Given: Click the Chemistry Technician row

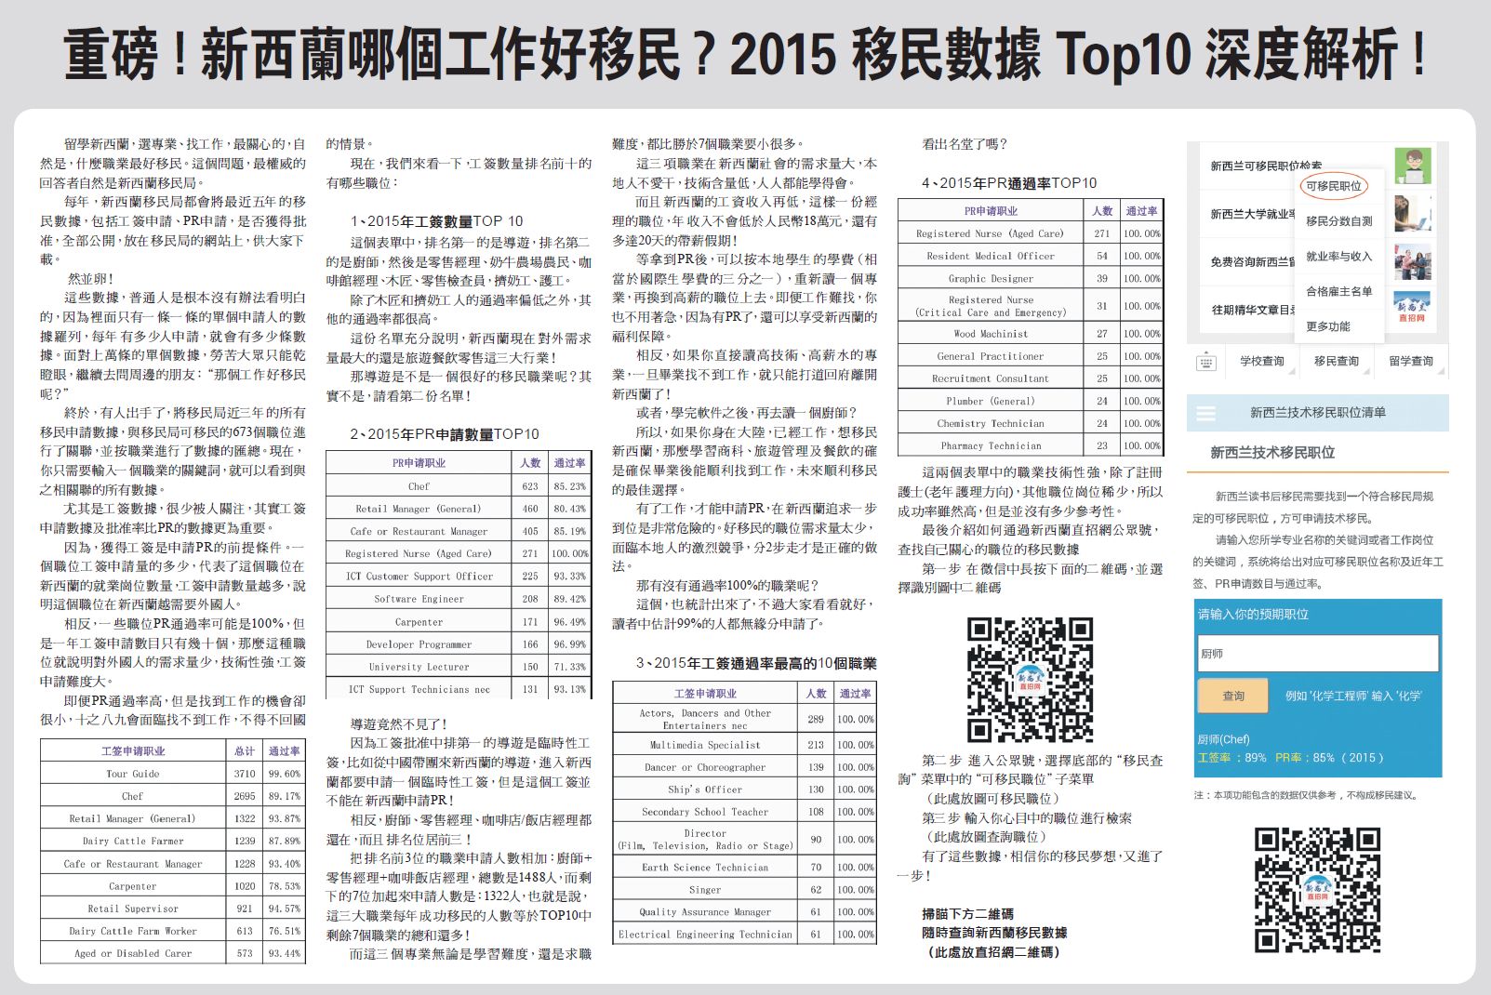Looking at the screenshot, I should click(1030, 423).
